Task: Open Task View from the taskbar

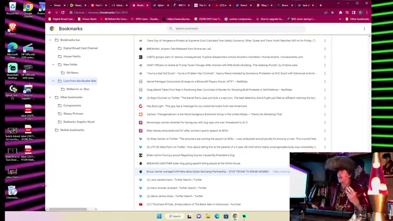Action: (189, 216)
